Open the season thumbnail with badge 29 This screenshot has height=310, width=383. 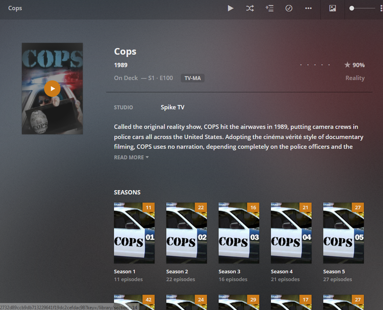click(239, 302)
